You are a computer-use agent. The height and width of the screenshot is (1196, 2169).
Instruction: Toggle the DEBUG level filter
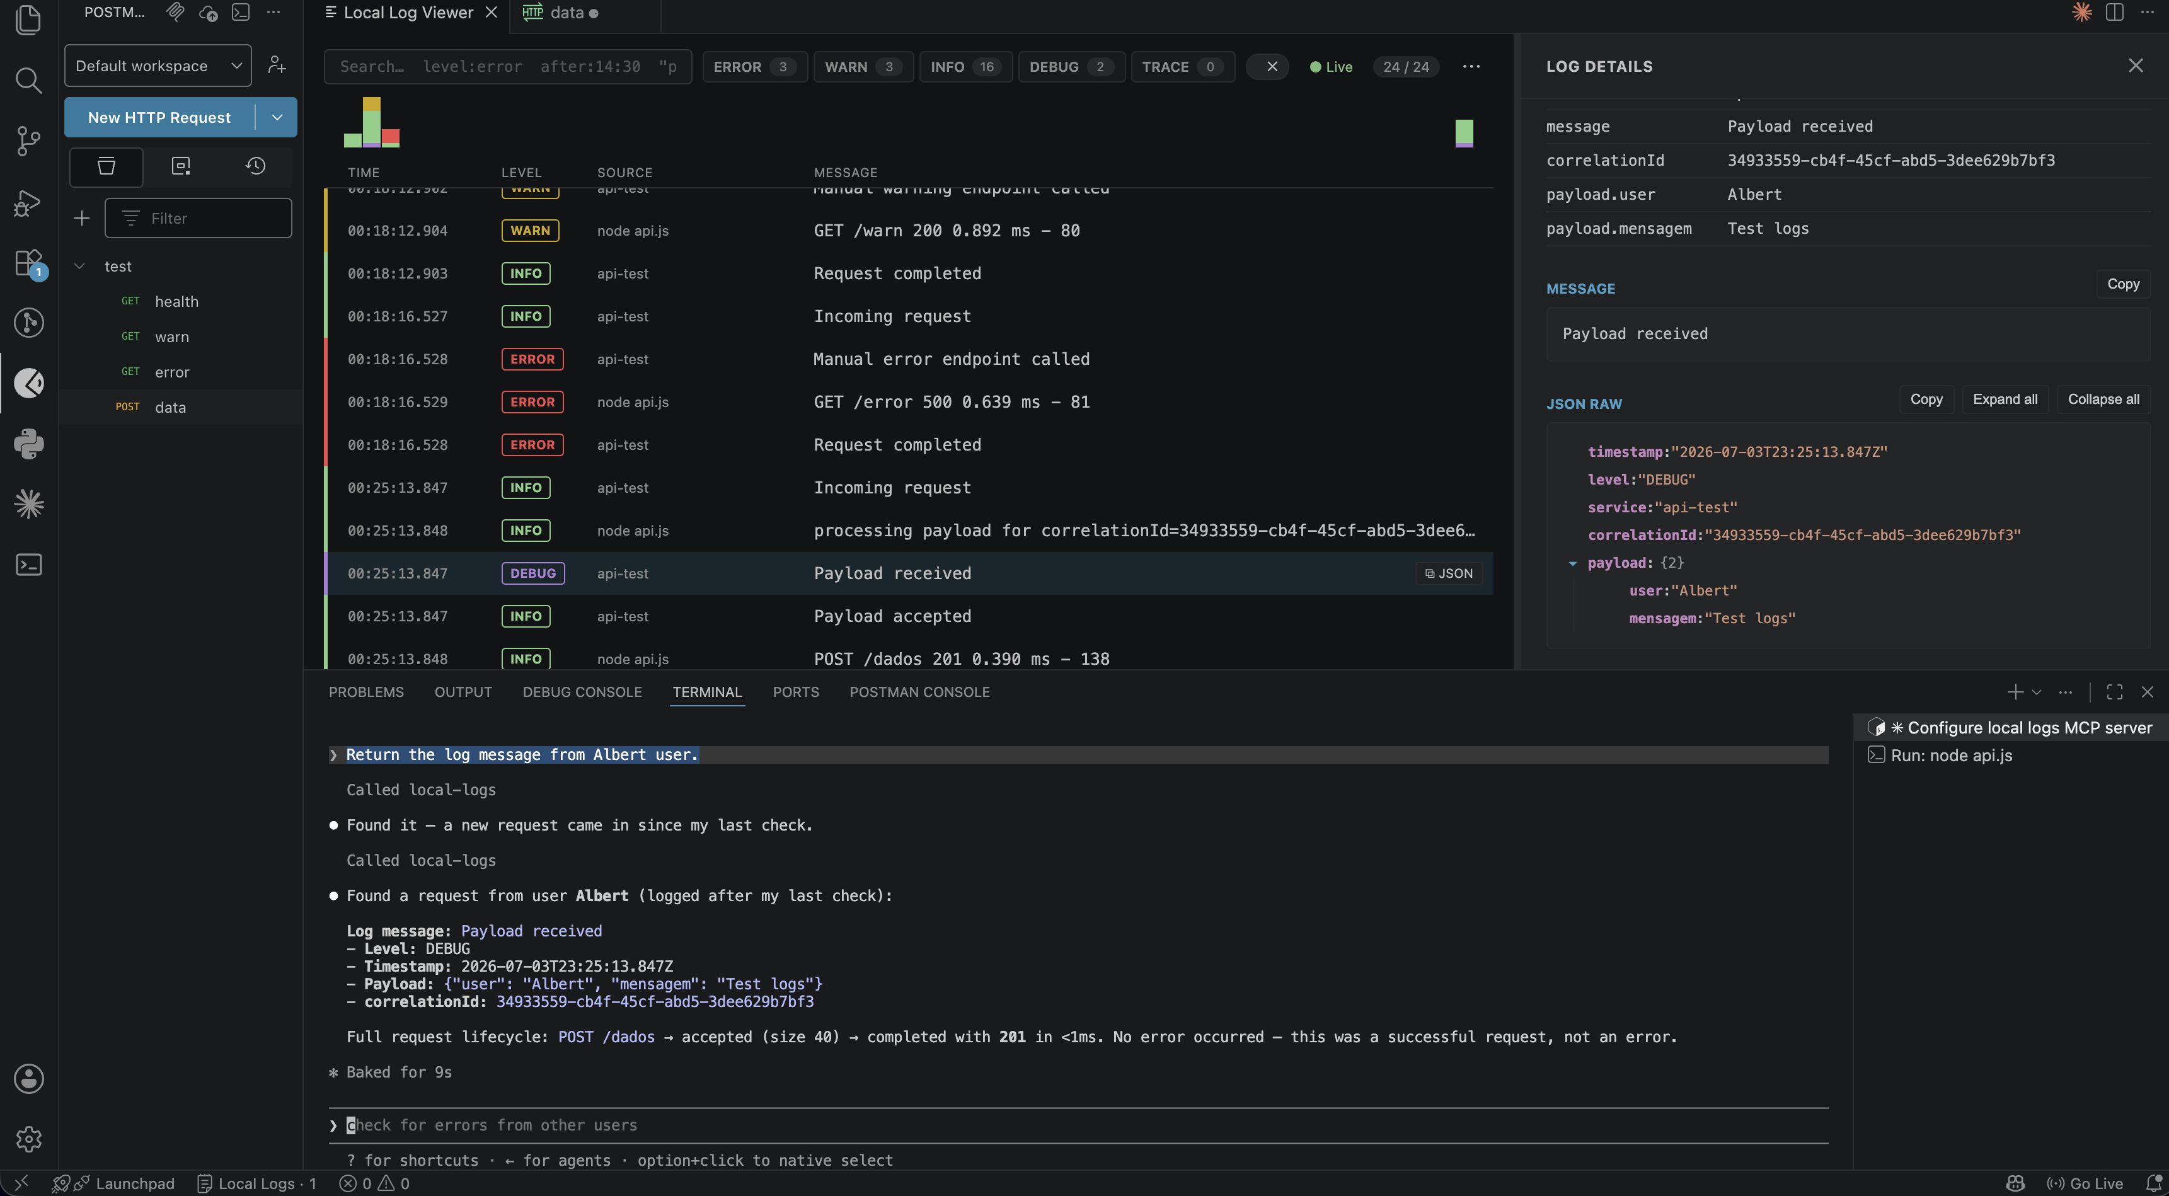point(1071,67)
